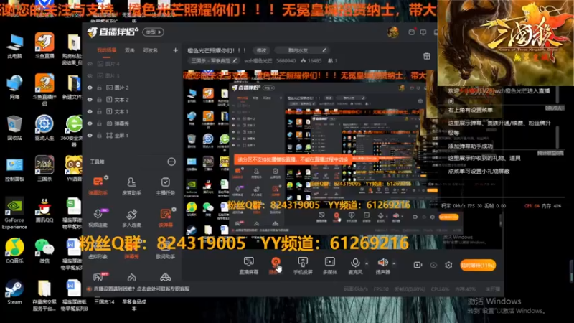574x323 pixels.
Task: Open QQ音乐 desktop shortcut
Action: pos(14,251)
